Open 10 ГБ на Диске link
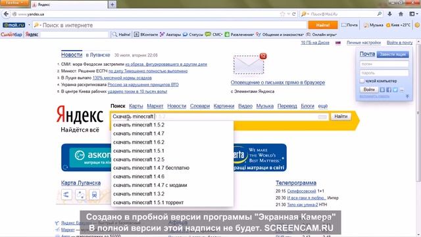The image size is (421, 237). 315,43
